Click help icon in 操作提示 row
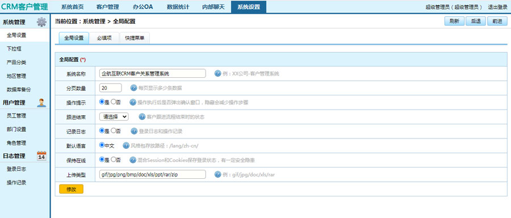This screenshot has height=218, width=511. click(133, 102)
